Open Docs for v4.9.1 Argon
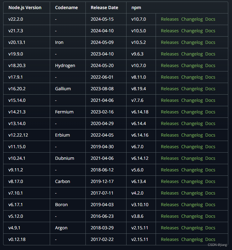 click(210, 228)
